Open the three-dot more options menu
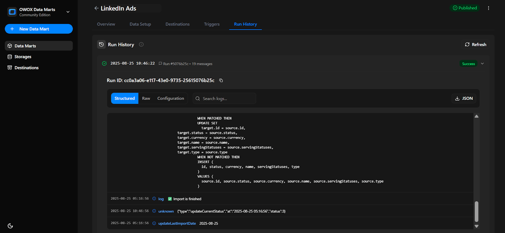 pyautogui.click(x=489, y=8)
